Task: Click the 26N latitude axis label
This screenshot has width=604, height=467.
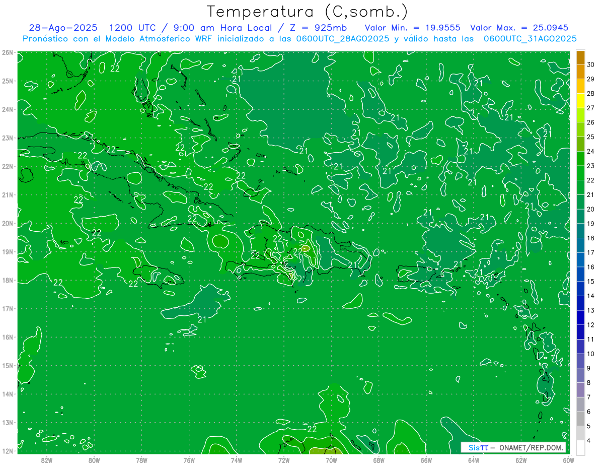Action: click(8, 52)
